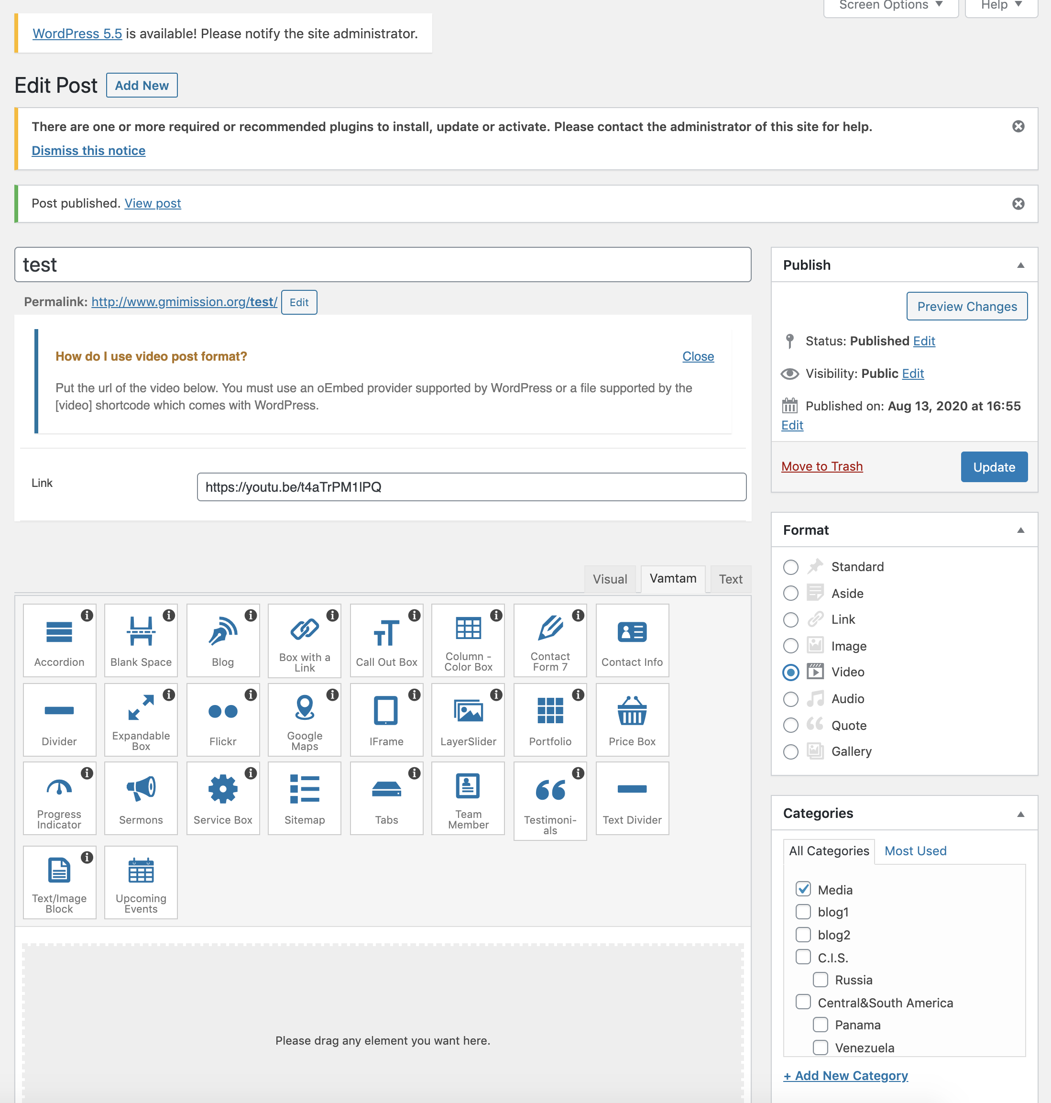The image size is (1051, 1103).
Task: Open info badge on Blog element
Action: pyautogui.click(x=251, y=616)
